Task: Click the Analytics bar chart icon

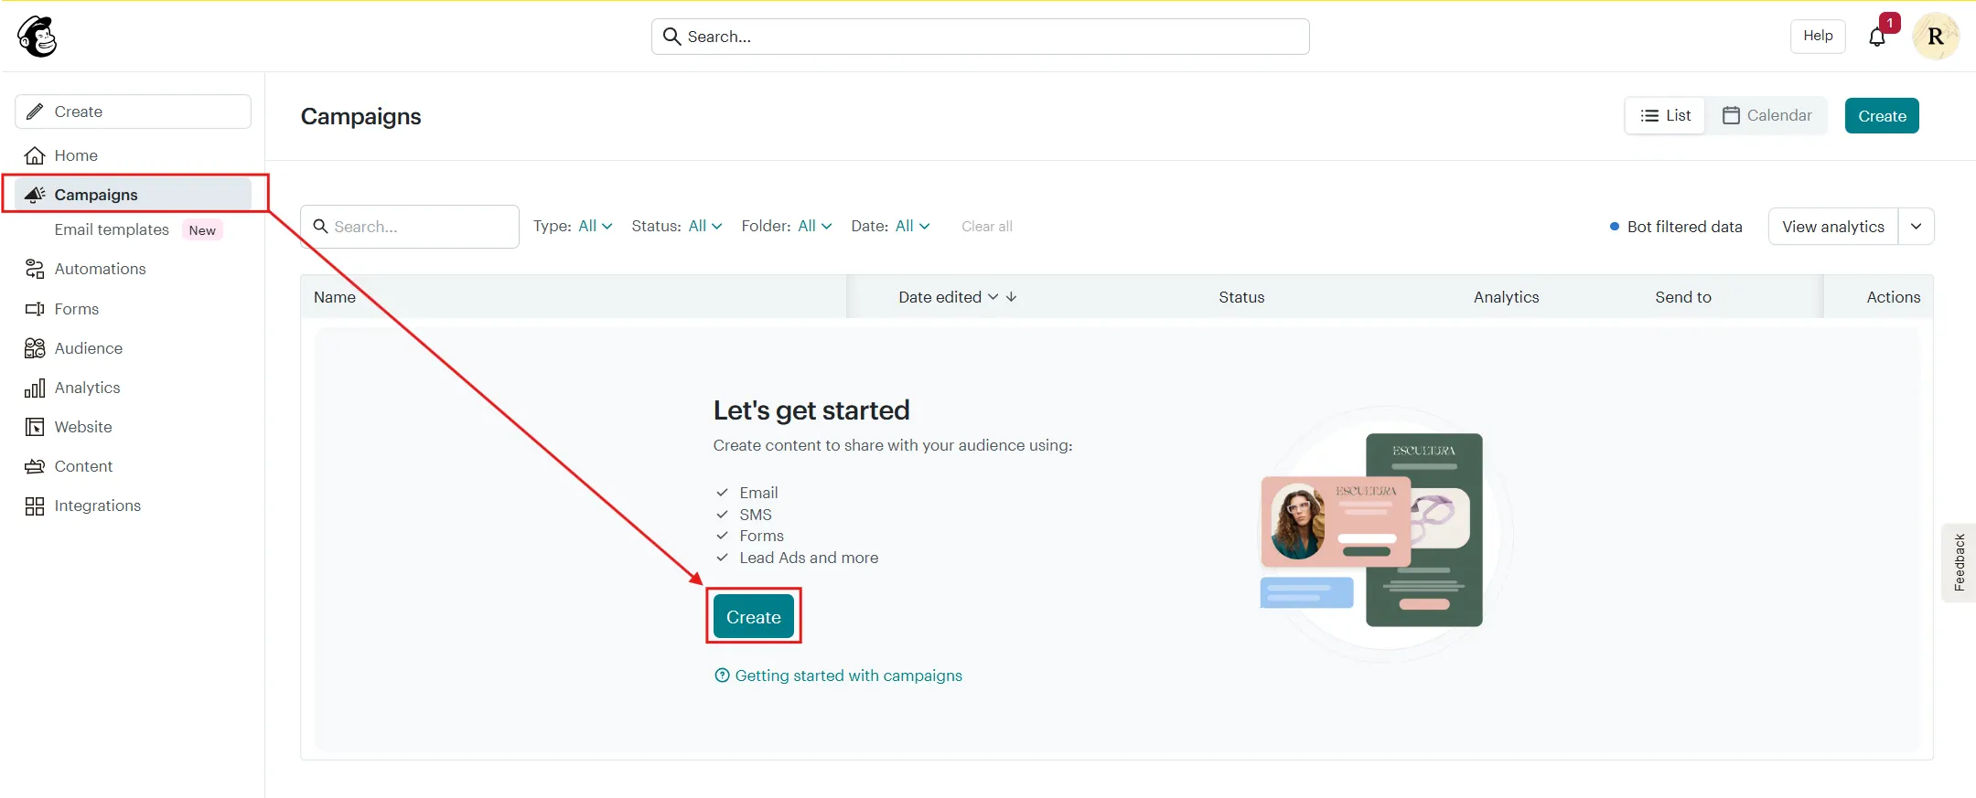Action: click(35, 388)
